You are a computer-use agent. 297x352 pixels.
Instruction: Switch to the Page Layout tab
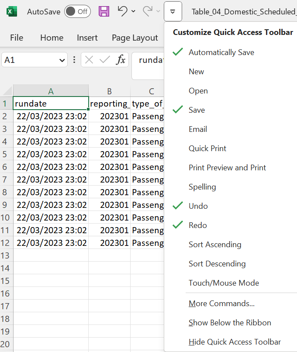(135, 38)
